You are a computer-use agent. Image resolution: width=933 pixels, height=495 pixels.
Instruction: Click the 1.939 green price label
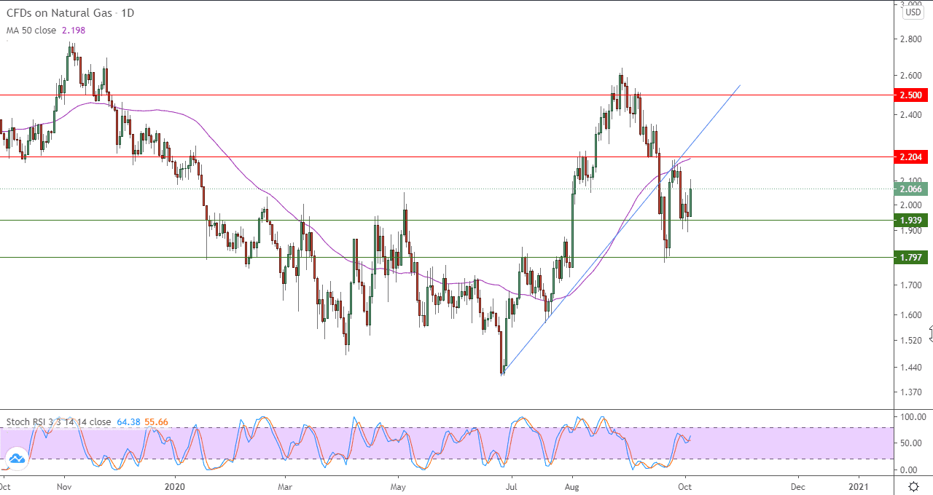coord(910,220)
